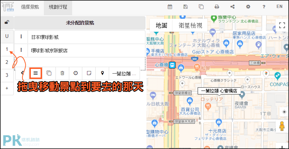The width and height of the screenshot is (289, 149).
Task: Toggle map fullscreen view
Action: [282, 25]
